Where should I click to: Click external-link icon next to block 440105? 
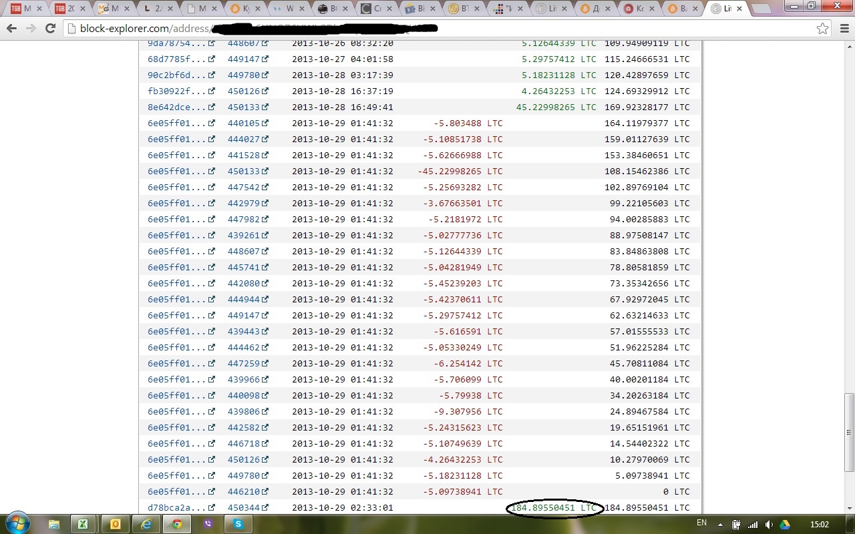point(265,123)
